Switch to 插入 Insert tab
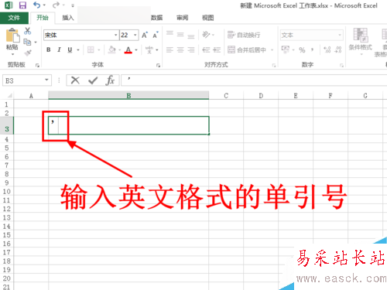The height and width of the screenshot is (290, 387). 68,18
